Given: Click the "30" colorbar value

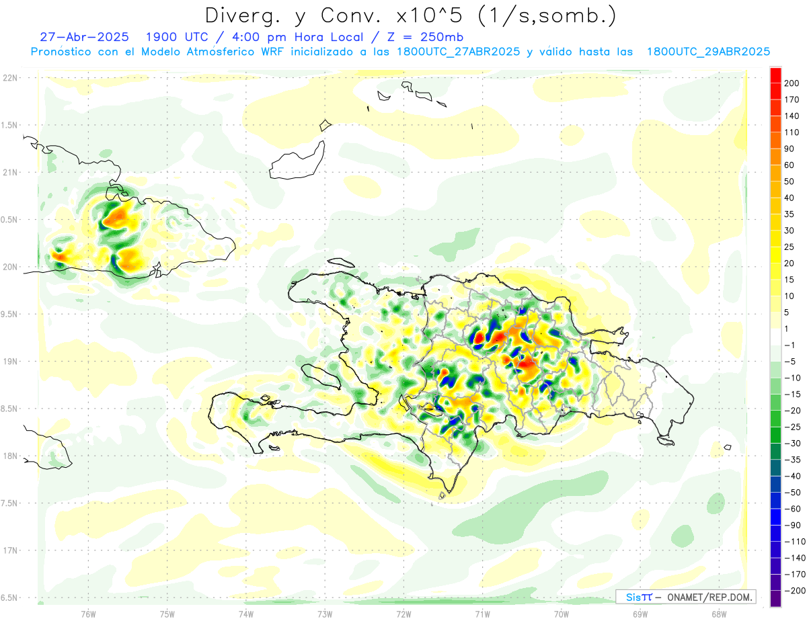Looking at the screenshot, I should (x=790, y=231).
